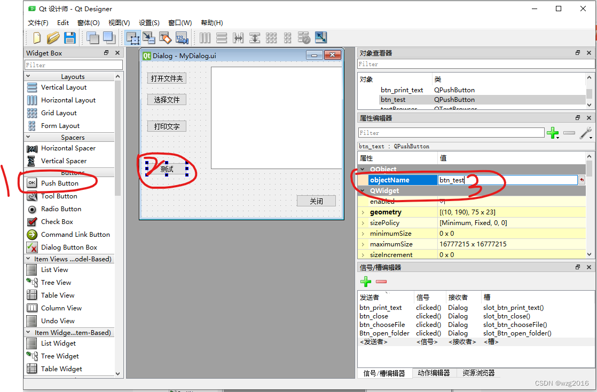This screenshot has height=392, width=597.
Task: Click the Adjust Size toolbar icon
Action: click(x=320, y=37)
